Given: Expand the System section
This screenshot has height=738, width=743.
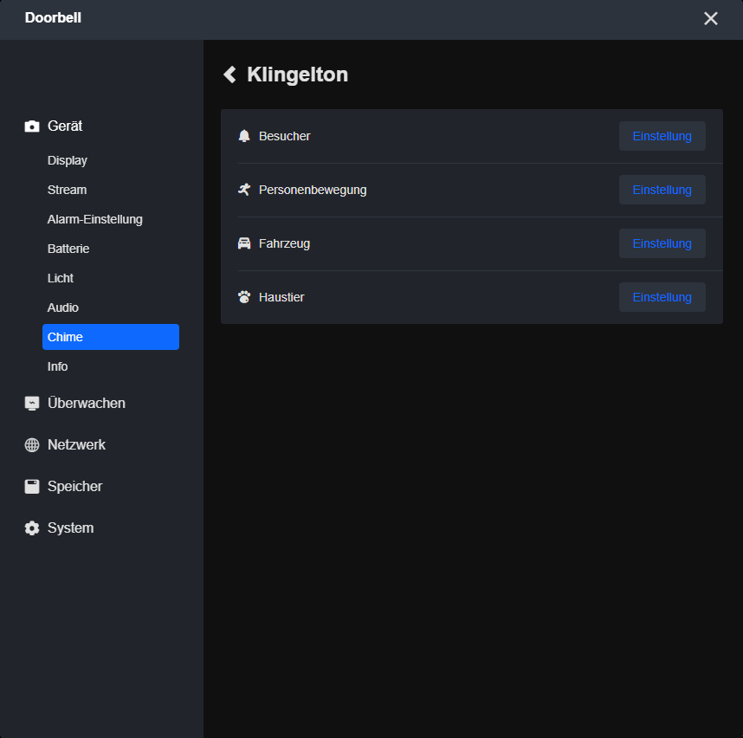Looking at the screenshot, I should pyautogui.click(x=71, y=528).
